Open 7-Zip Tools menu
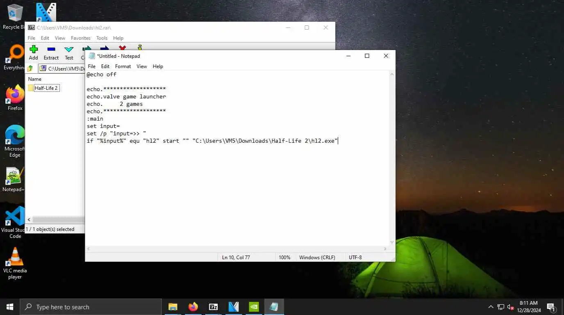Screen dimensions: 564x315 coord(102,38)
